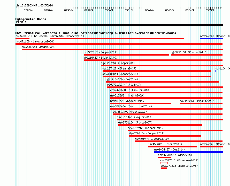Select the dgv3290n54 (Cooper2011) label
Image resolution: width=230 pixels, height=186 pixels.
[x=147, y=133]
